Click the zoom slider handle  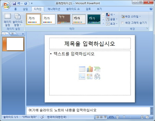point(124,117)
